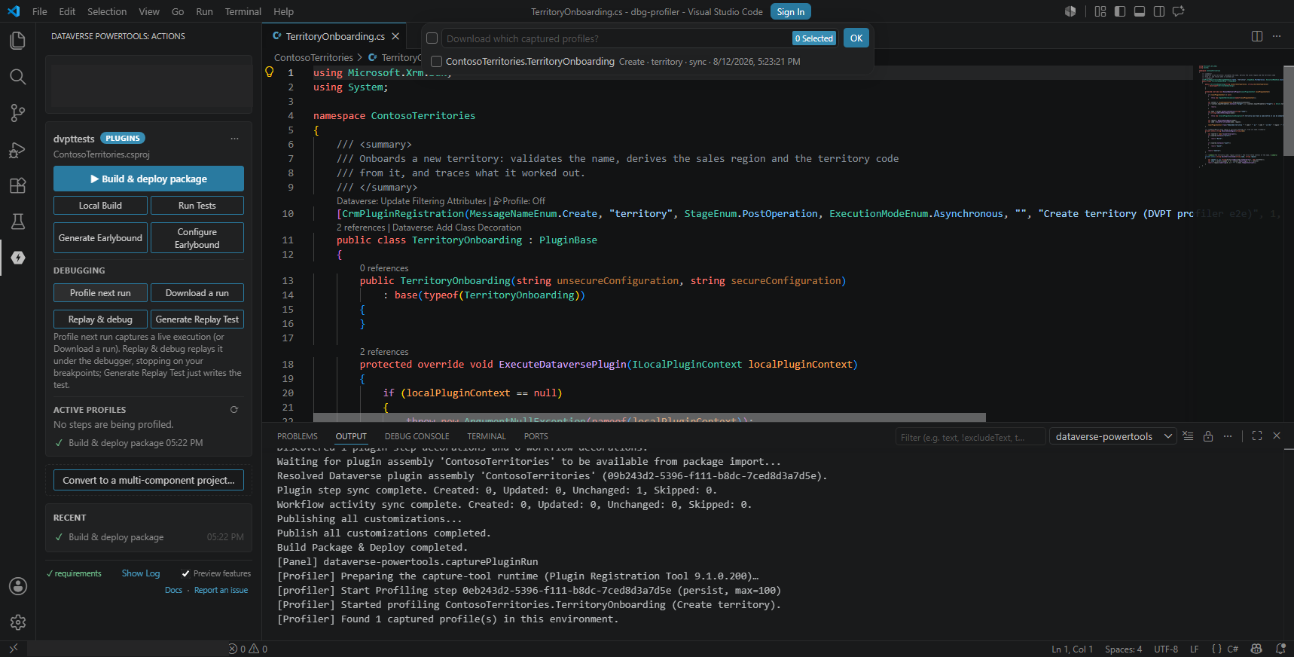Click the Profile next run button

click(100, 293)
